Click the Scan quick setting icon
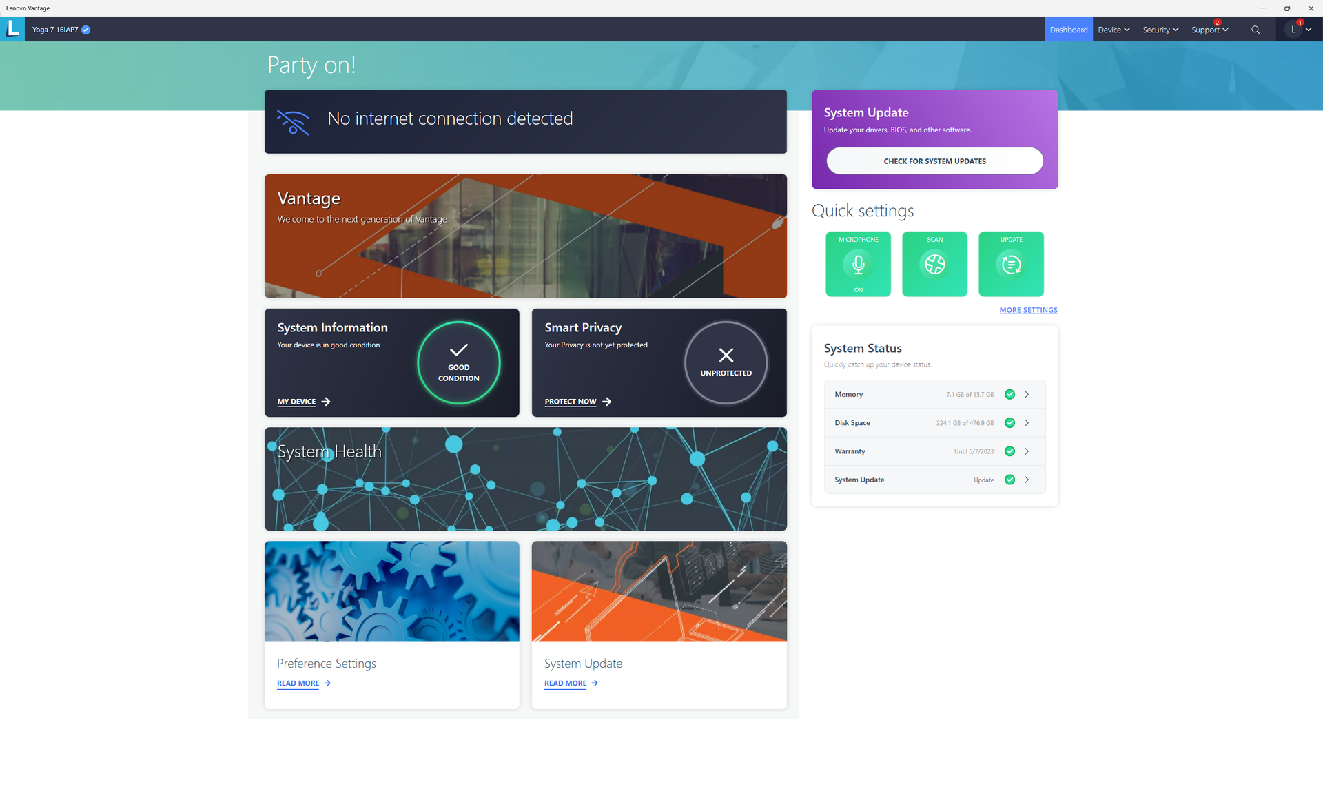Viewport: 1323px width, 802px height. 934,264
